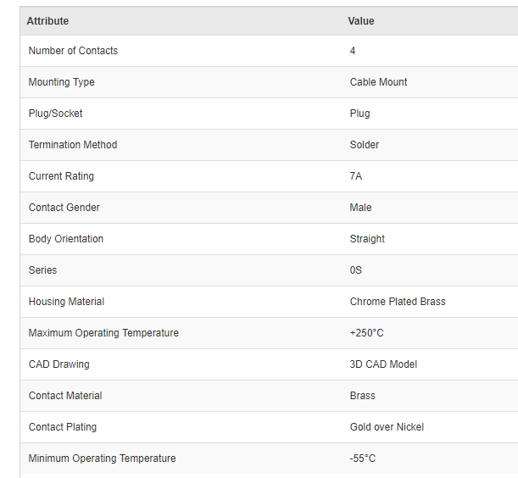
Task: Click the Cable Mount value
Action: click(378, 82)
